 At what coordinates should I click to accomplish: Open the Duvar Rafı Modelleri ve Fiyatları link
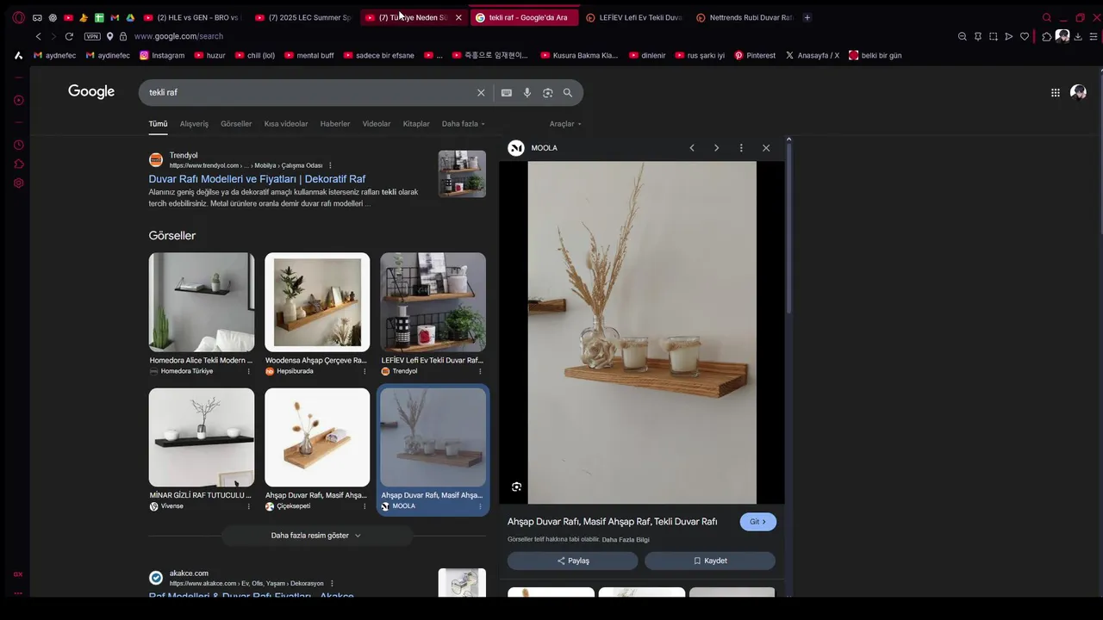[257, 179]
